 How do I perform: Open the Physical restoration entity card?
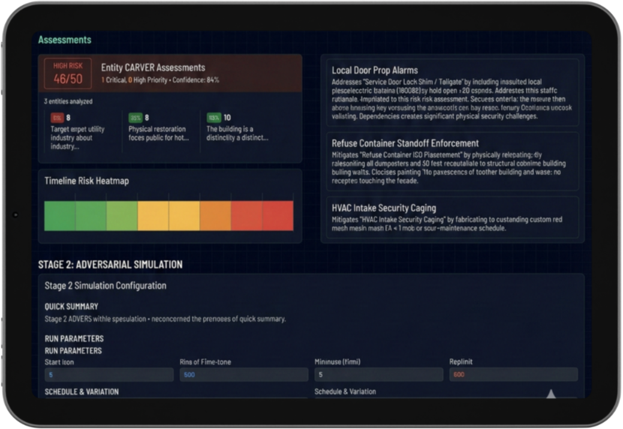pyautogui.click(x=161, y=131)
